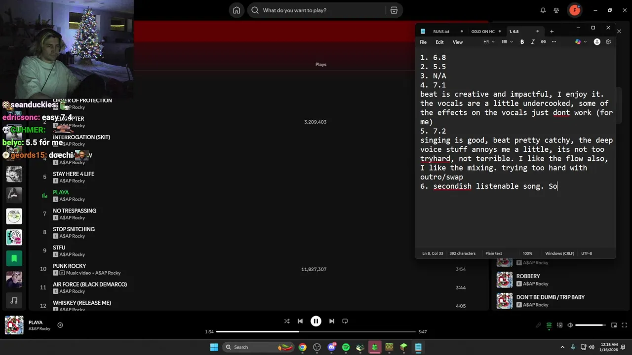Open Windows Start menu
Screen dimensions: 632x355
pos(214,347)
